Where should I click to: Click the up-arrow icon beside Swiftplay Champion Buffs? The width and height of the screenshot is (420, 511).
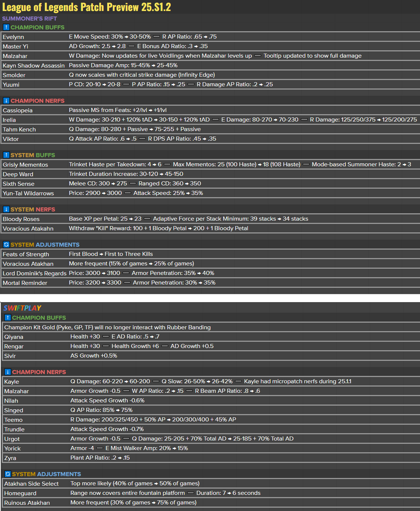coord(8,318)
